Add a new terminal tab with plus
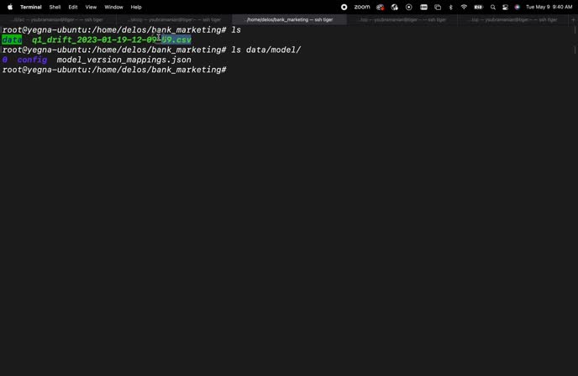Viewport: 578px width, 376px height. click(x=573, y=19)
